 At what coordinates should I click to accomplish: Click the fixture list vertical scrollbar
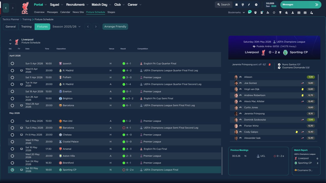pyautogui.click(x=222, y=161)
